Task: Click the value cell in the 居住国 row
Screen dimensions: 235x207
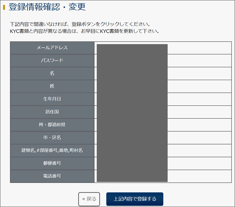Action: tap(163, 112)
